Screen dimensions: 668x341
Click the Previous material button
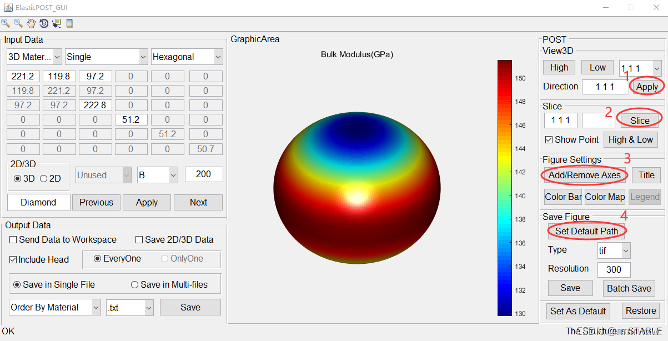(x=96, y=203)
